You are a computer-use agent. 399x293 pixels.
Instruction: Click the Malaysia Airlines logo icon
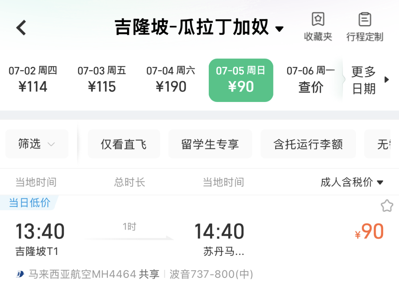(20, 274)
